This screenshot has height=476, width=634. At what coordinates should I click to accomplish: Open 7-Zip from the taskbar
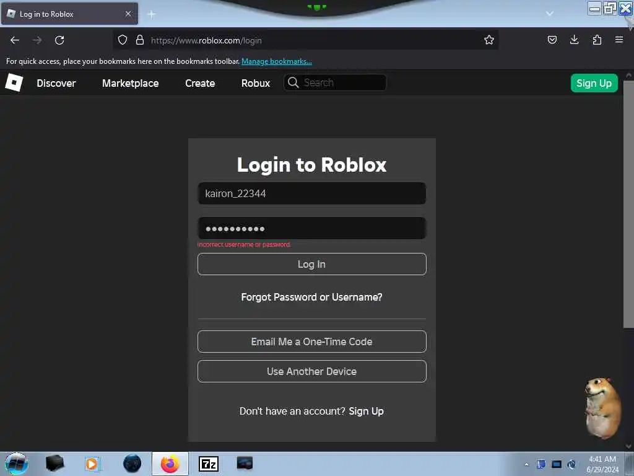click(x=209, y=464)
